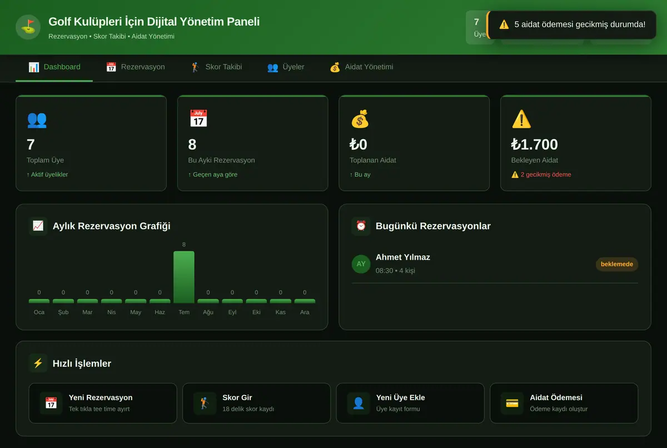The width and height of the screenshot is (667, 448).
Task: Click the "Hızlı İşlemler" heading
Action: point(82,364)
